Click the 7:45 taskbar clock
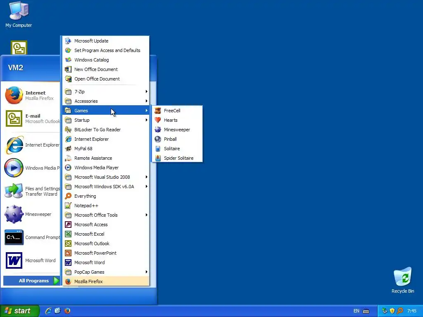This screenshot has height=317, width=423. coord(412,311)
